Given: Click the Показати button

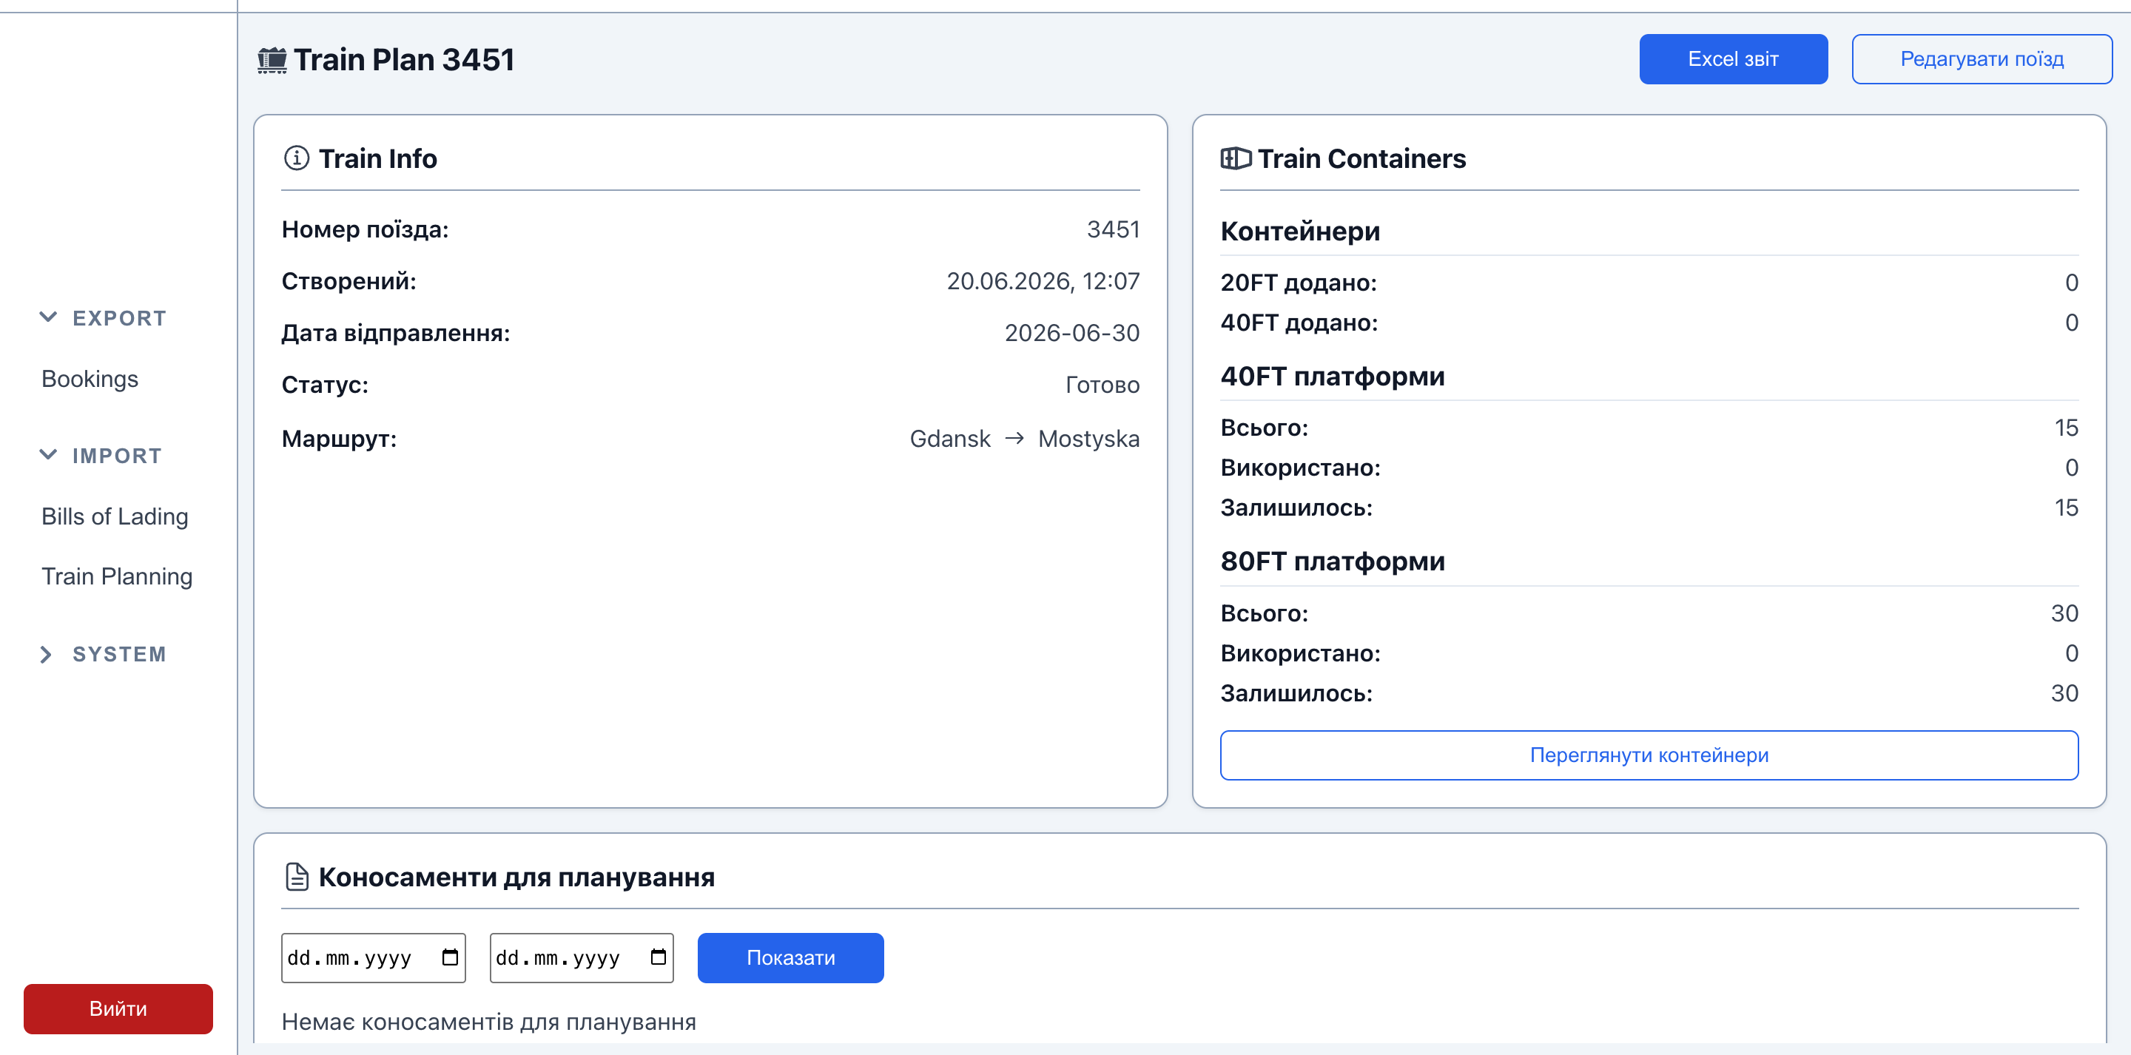Looking at the screenshot, I should pyautogui.click(x=790, y=957).
